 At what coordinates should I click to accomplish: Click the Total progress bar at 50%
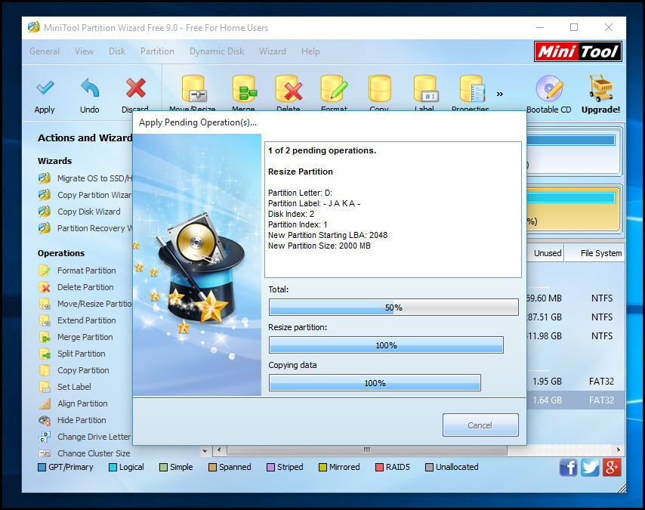pos(393,308)
